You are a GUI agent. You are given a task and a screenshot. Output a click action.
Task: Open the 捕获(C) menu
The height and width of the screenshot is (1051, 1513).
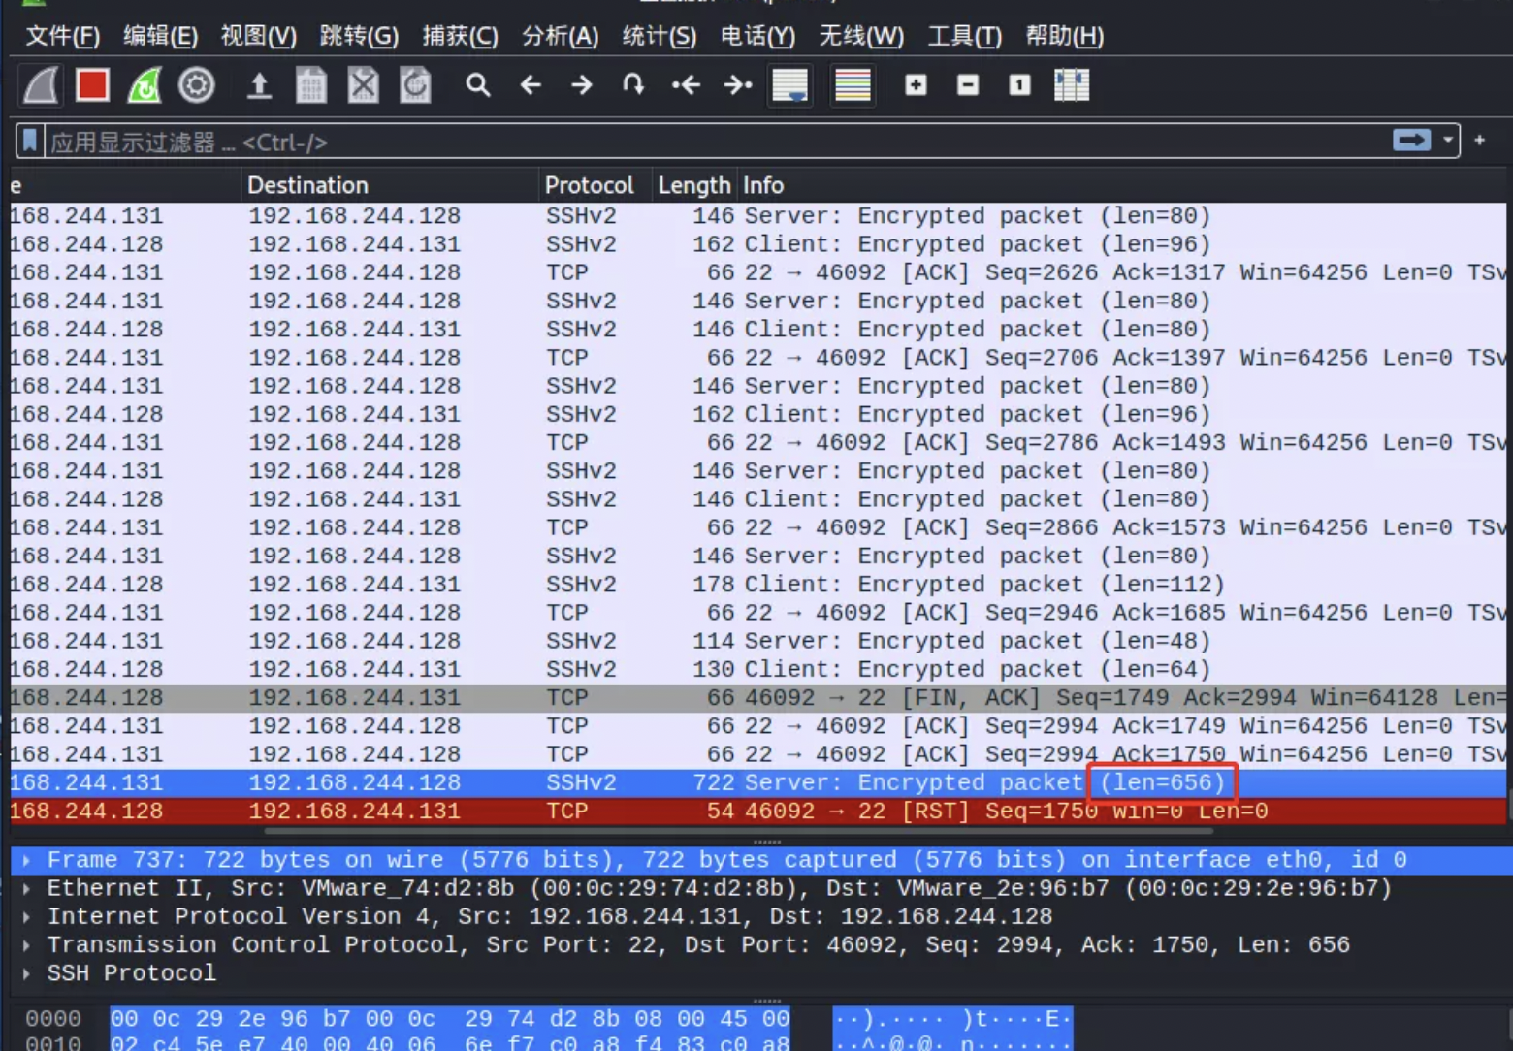460,36
